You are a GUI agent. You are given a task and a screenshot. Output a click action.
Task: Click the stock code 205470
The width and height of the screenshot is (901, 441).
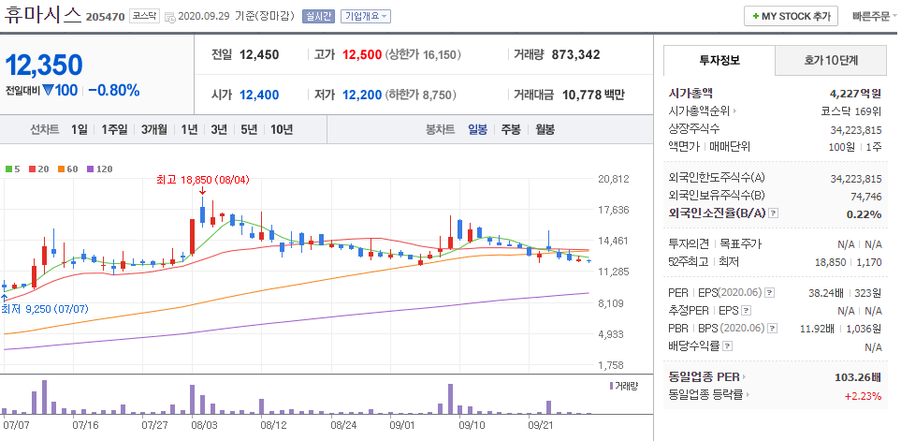(x=105, y=17)
